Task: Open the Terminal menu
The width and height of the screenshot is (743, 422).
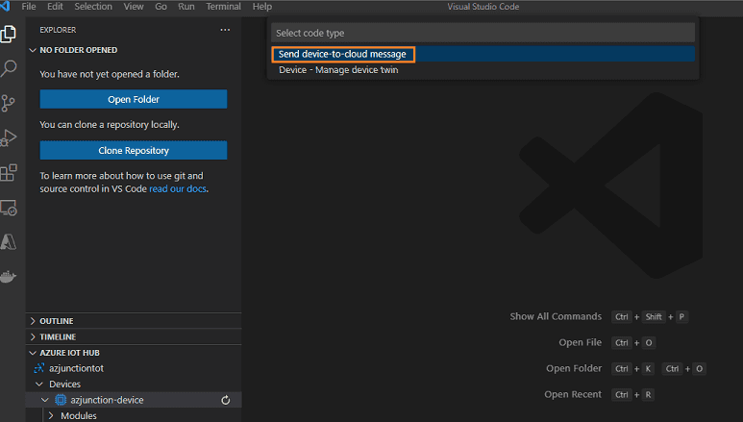Action: (x=223, y=7)
